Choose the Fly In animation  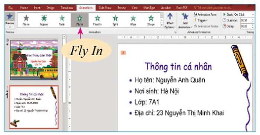click(x=79, y=20)
